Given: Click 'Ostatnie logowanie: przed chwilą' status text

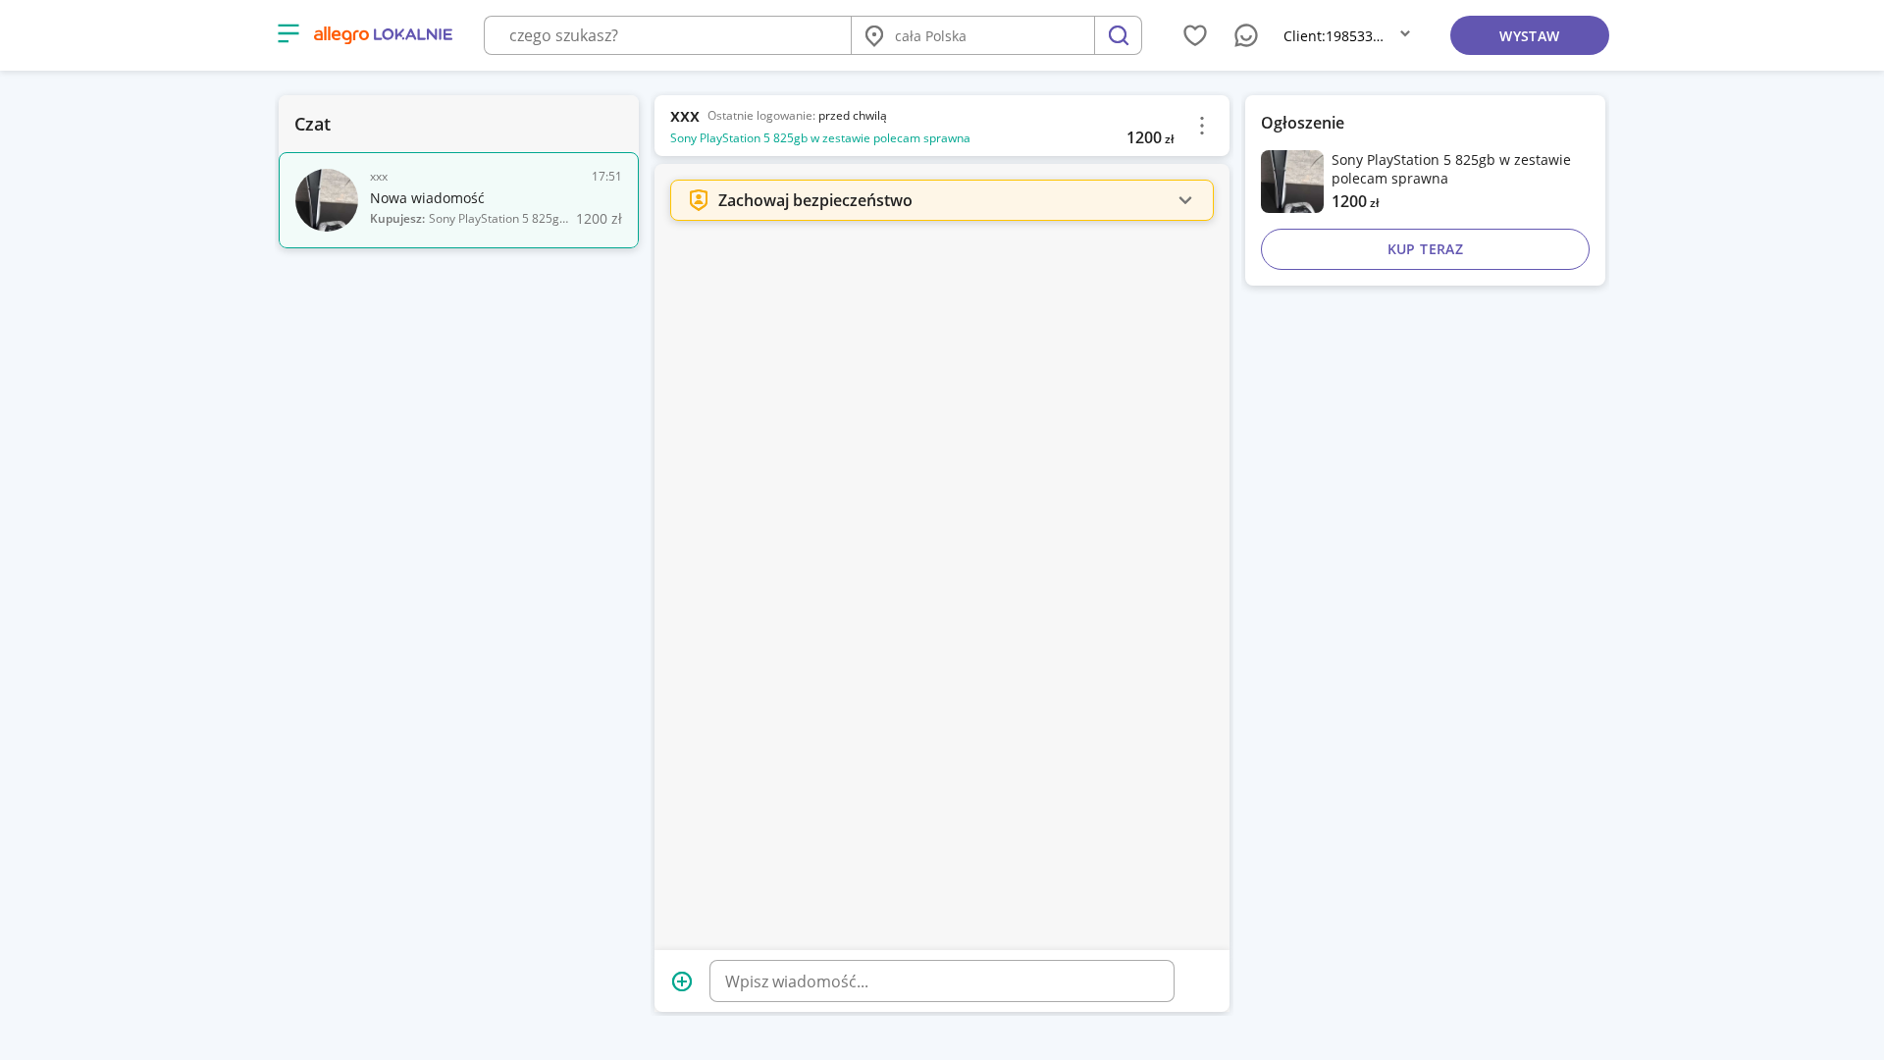Looking at the screenshot, I should coord(797,116).
